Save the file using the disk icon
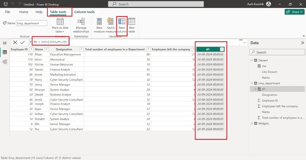 pyautogui.click(x=6, y=4)
